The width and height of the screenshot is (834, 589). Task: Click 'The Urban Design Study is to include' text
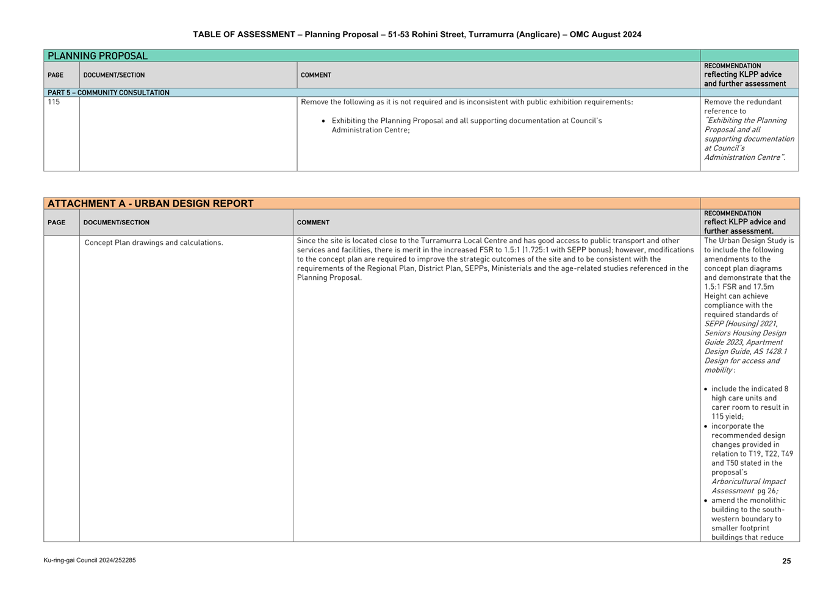(749, 245)
